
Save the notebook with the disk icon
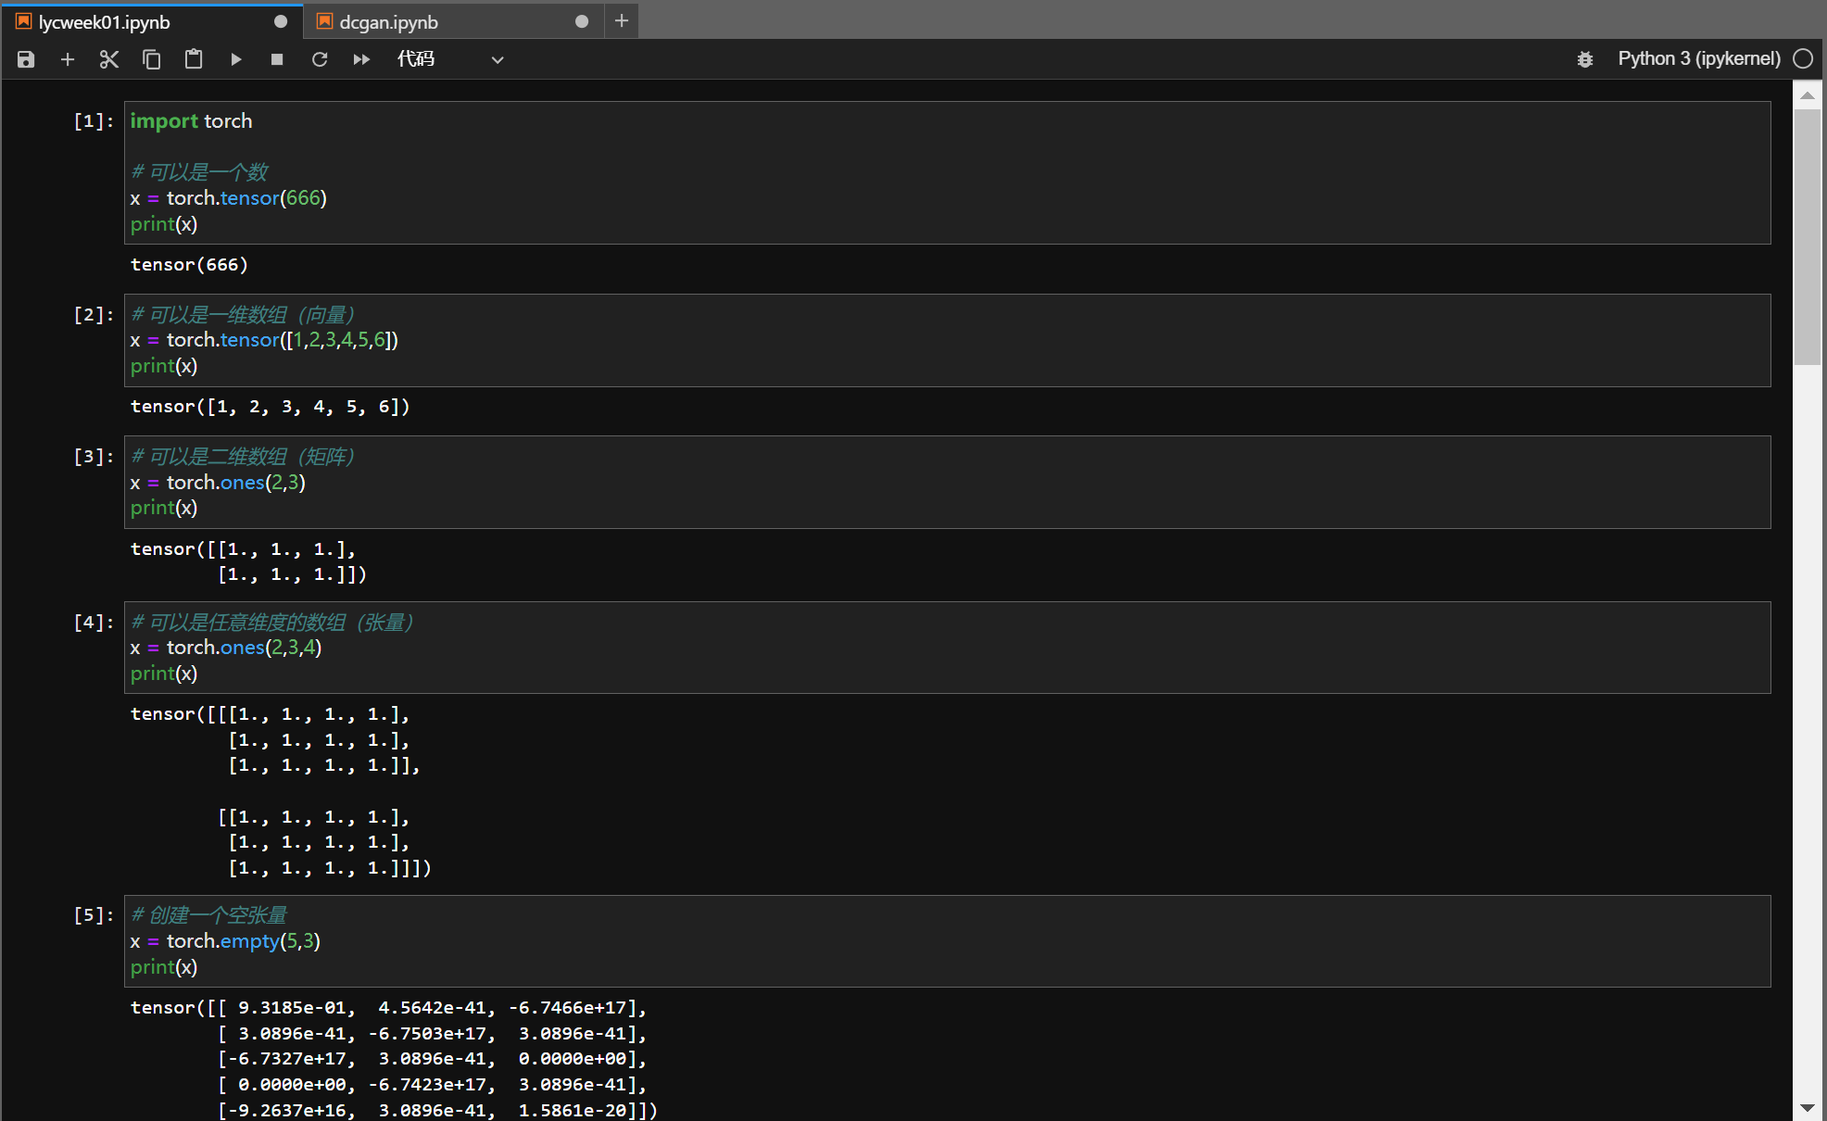click(x=26, y=59)
